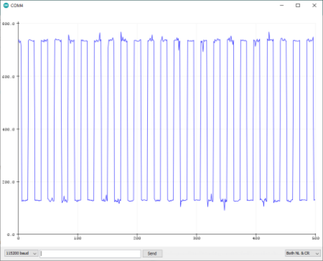Click the lowest dip of the waveform near 350
323x261 pixels.
(x=225, y=209)
